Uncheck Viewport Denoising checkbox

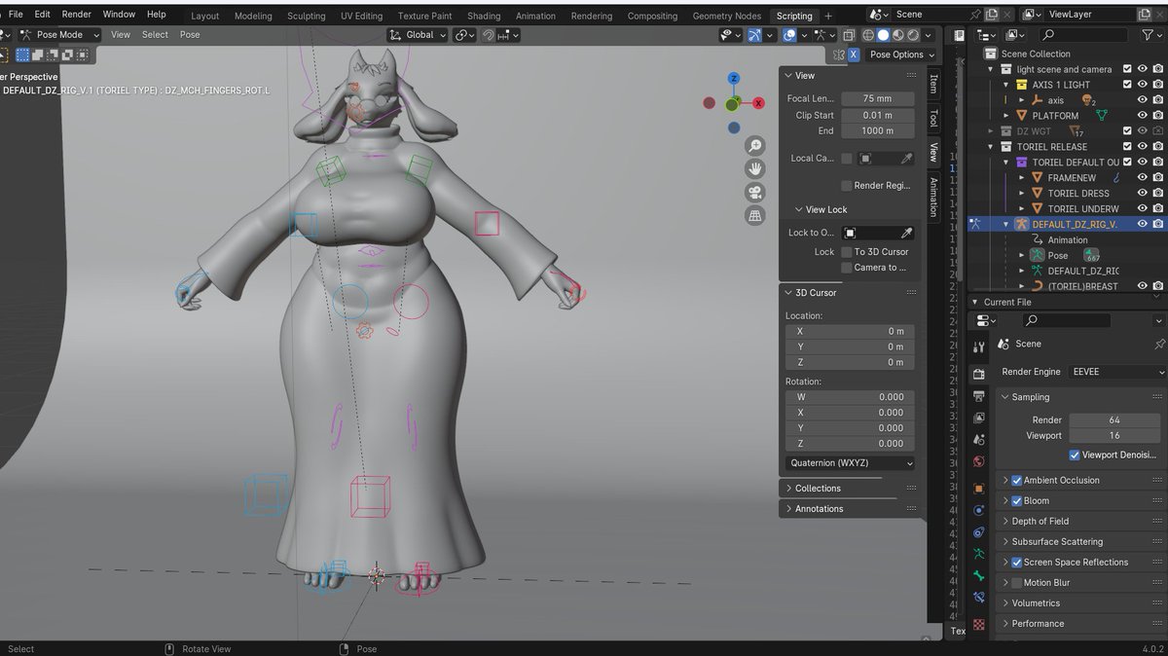1075,455
